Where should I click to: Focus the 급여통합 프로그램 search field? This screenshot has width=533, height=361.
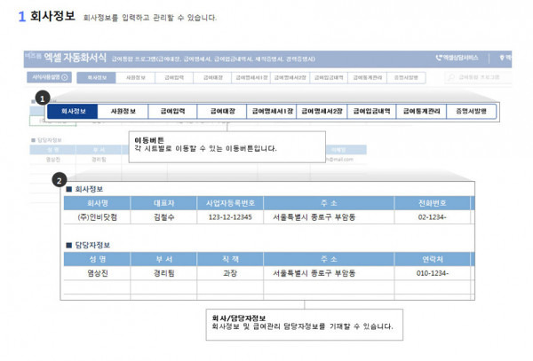coord(479,77)
